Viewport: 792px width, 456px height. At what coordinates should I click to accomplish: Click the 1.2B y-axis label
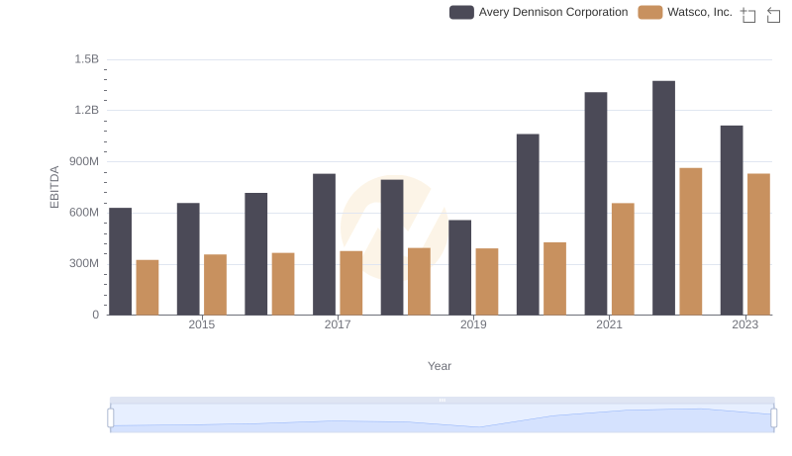pos(87,110)
